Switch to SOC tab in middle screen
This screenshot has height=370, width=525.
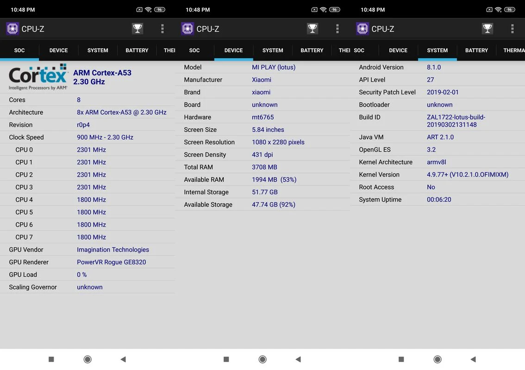point(194,50)
